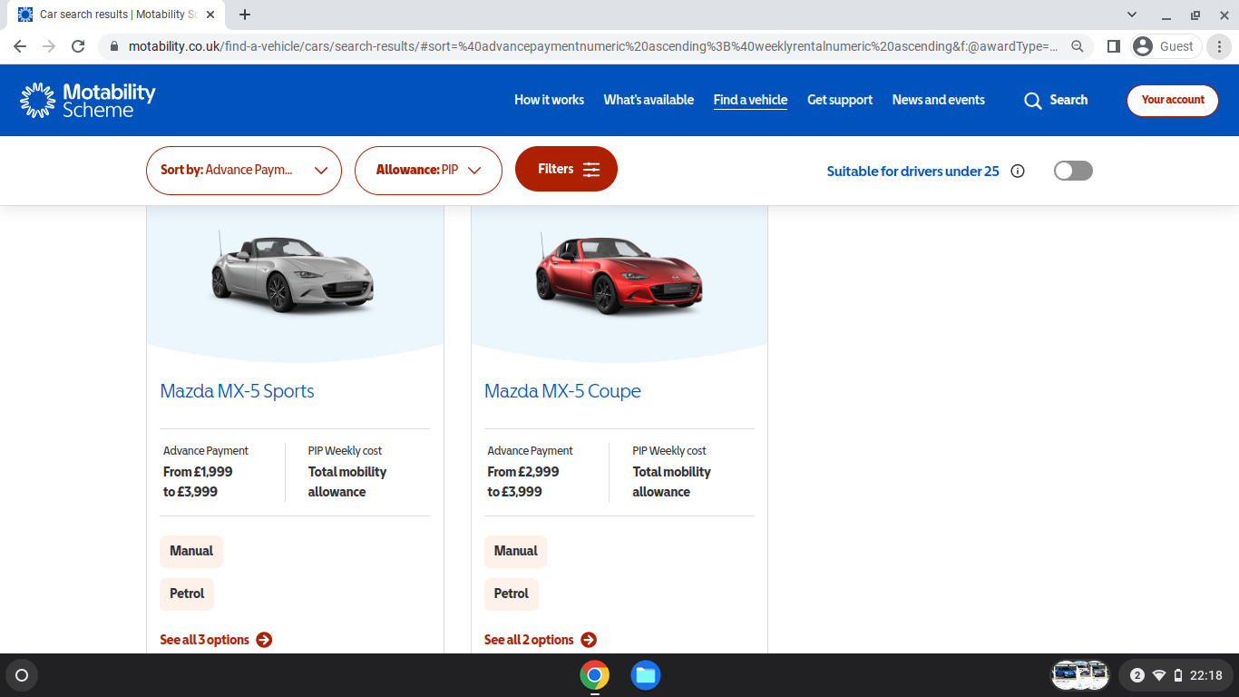The image size is (1239, 697).
Task: Open the Get support menu
Action: pyautogui.click(x=840, y=100)
